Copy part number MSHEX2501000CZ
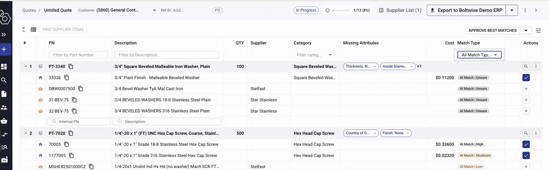This screenshot has height=170, width=549. [91, 167]
